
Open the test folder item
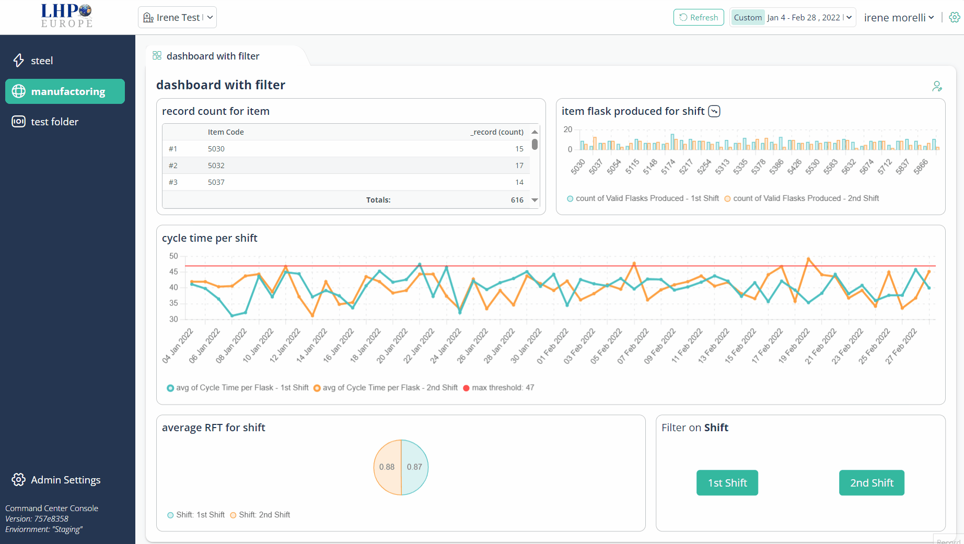[x=54, y=122]
